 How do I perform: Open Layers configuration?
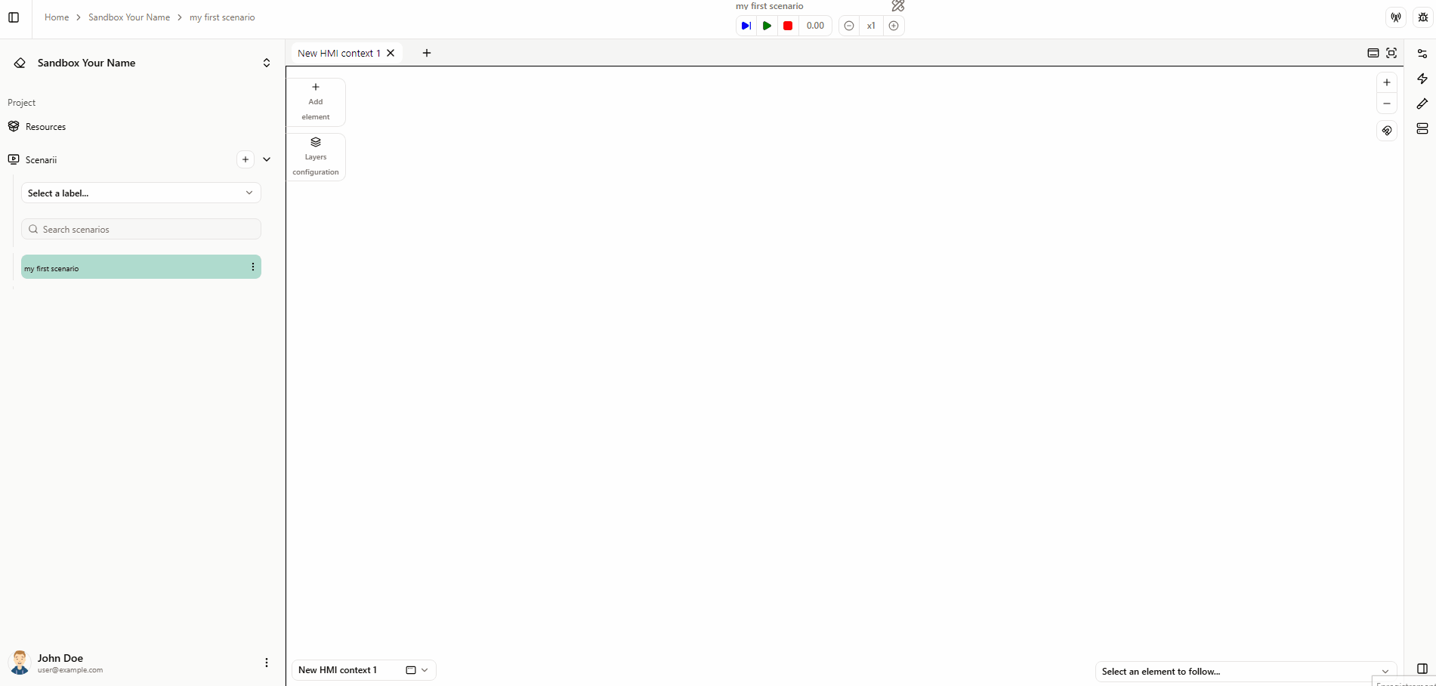[315, 156]
